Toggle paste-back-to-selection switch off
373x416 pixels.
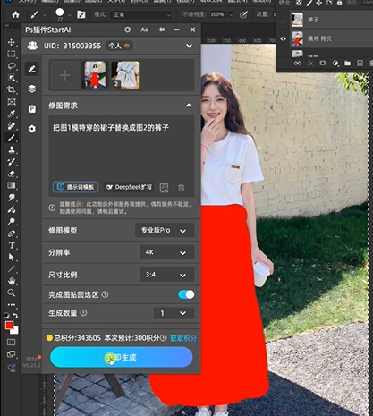click(x=186, y=294)
